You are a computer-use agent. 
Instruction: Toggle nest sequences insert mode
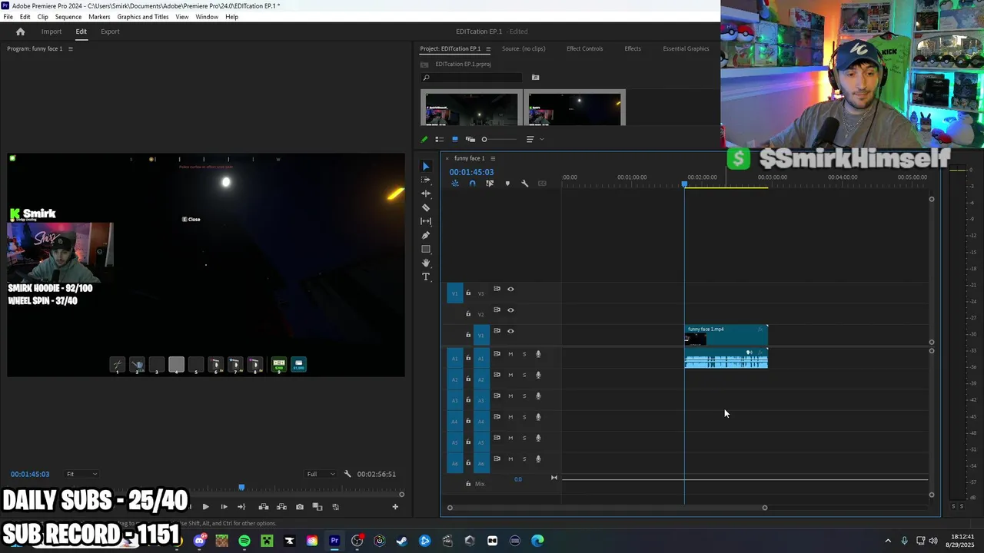(x=455, y=184)
